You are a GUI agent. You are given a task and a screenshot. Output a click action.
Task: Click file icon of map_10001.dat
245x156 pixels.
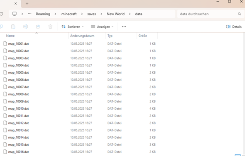click(x=5, y=43)
